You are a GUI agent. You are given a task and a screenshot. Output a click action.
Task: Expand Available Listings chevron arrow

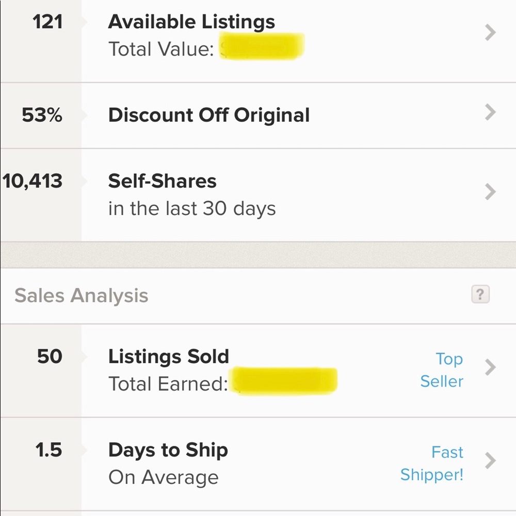click(490, 33)
